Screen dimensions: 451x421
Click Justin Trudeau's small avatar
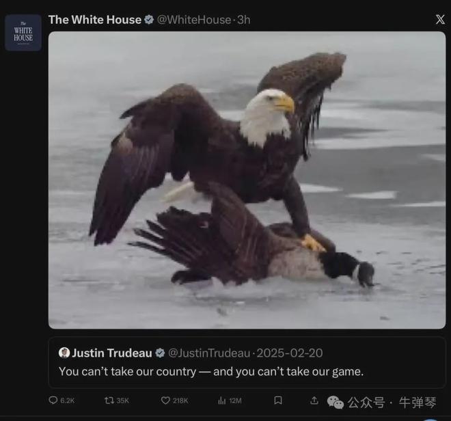tap(64, 353)
